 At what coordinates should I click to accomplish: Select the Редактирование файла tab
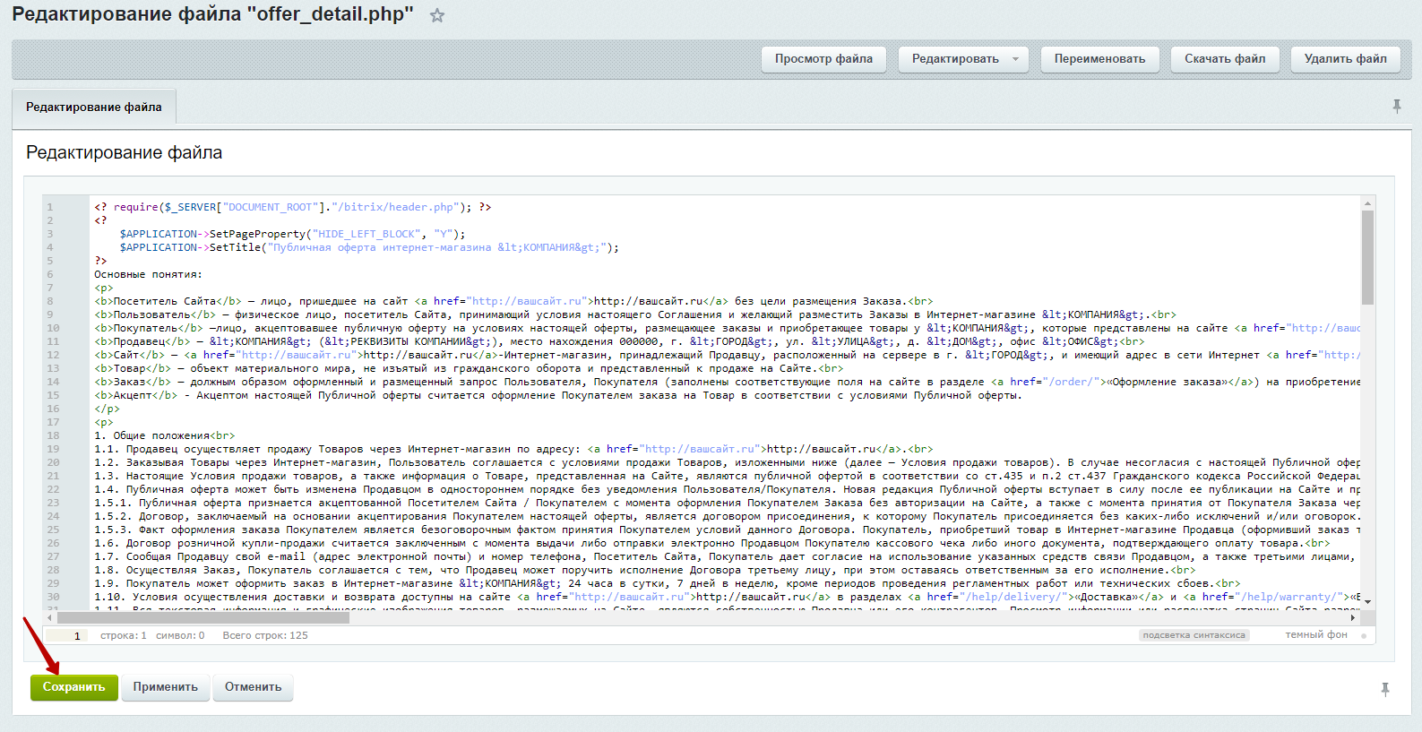click(x=94, y=107)
